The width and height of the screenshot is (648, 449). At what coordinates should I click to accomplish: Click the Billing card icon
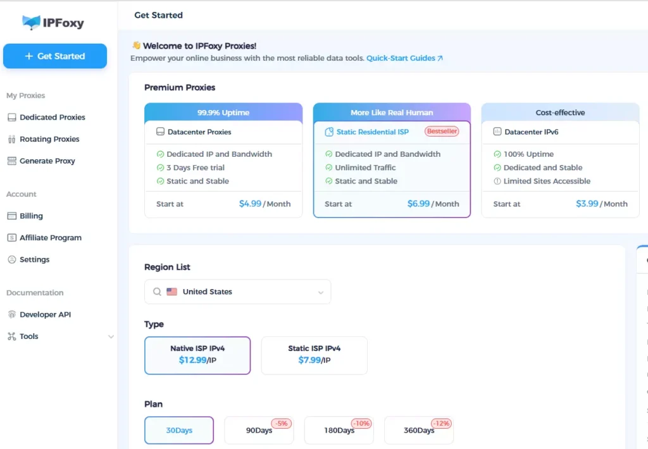pos(11,216)
